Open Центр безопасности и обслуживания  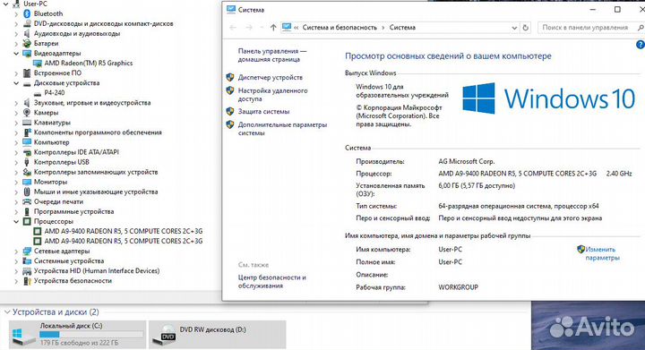tap(272, 281)
